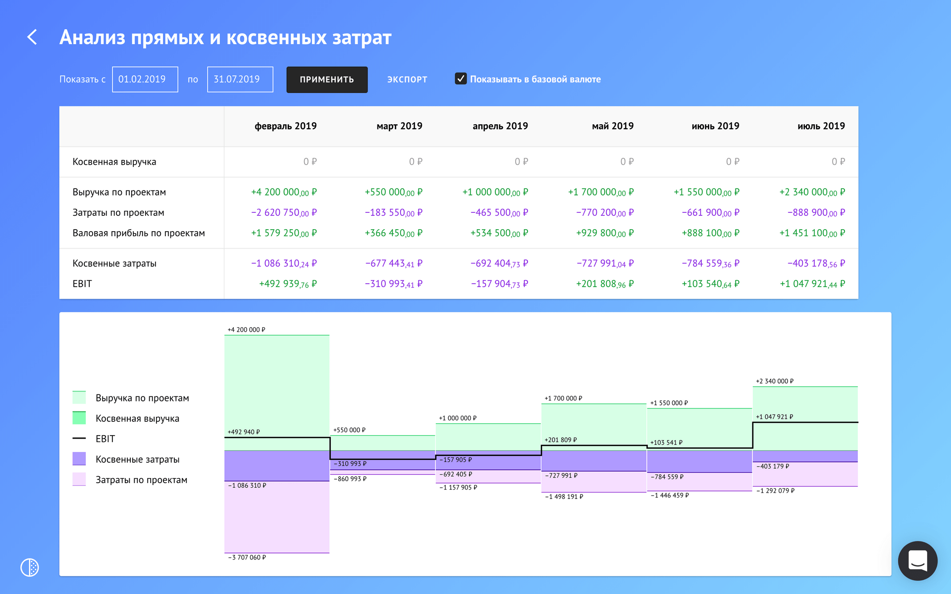The height and width of the screenshot is (594, 951).
Task: Click the ЭКСПОРТ link
Action: point(407,80)
